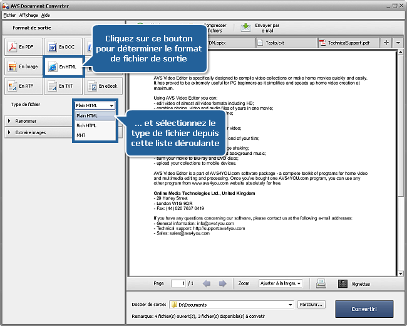
Task: Open the Fichier menu
Action: click(9, 14)
